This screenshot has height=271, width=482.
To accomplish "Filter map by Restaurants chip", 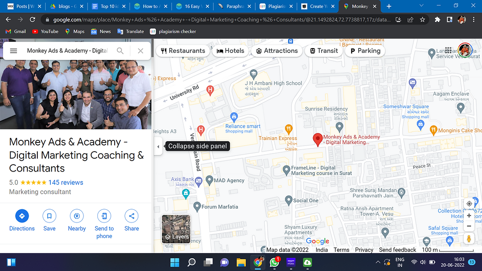I will point(183,51).
